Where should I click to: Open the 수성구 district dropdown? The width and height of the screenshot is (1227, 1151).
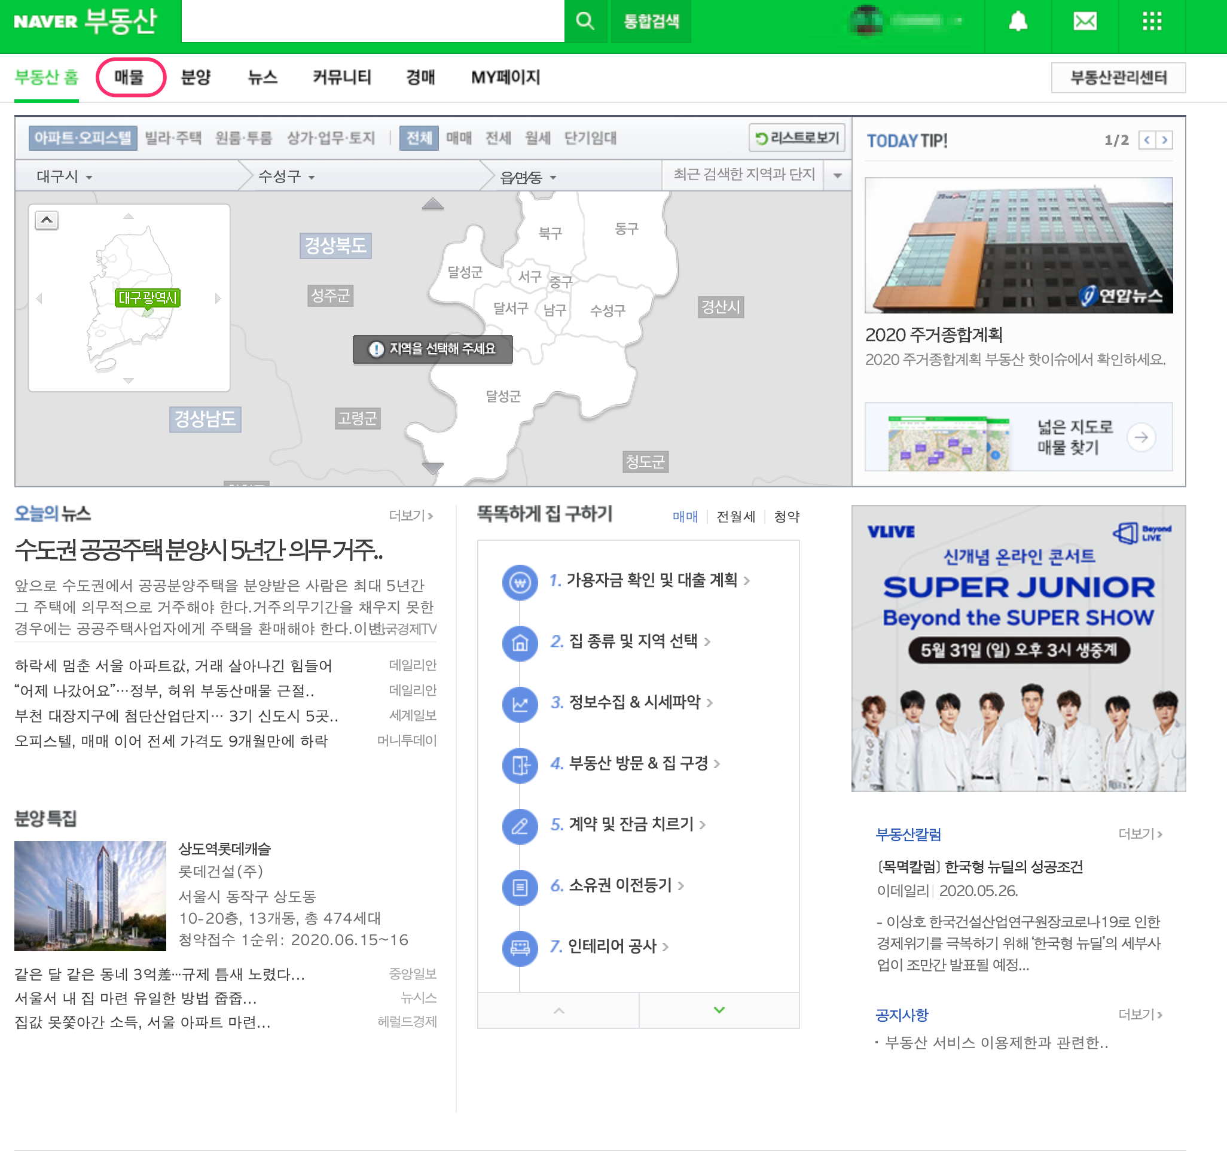click(x=286, y=176)
